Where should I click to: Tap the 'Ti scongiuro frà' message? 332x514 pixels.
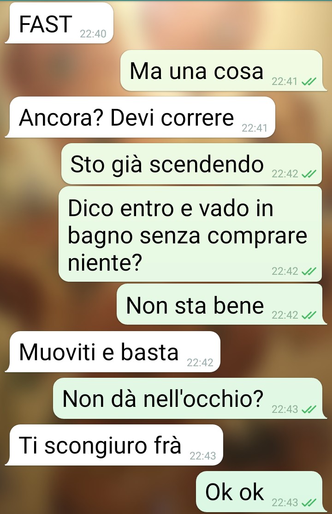(114, 445)
